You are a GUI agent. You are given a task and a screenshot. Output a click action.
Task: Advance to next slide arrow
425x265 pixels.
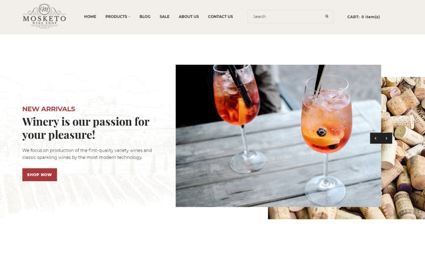point(387,138)
